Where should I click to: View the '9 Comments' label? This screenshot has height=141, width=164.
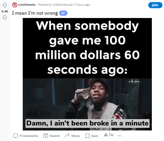pyautogui.click(x=29, y=136)
